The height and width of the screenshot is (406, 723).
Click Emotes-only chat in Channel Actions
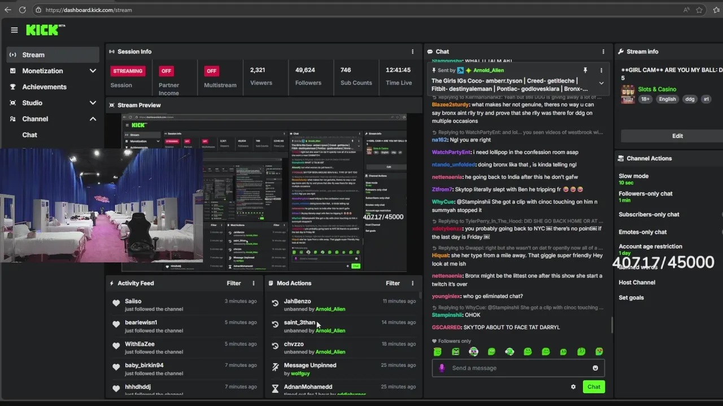tap(643, 232)
